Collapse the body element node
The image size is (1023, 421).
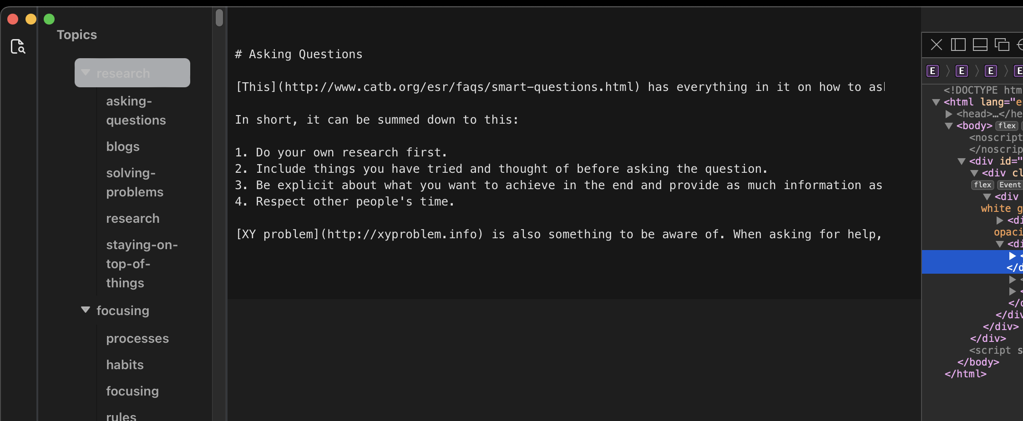click(x=949, y=126)
